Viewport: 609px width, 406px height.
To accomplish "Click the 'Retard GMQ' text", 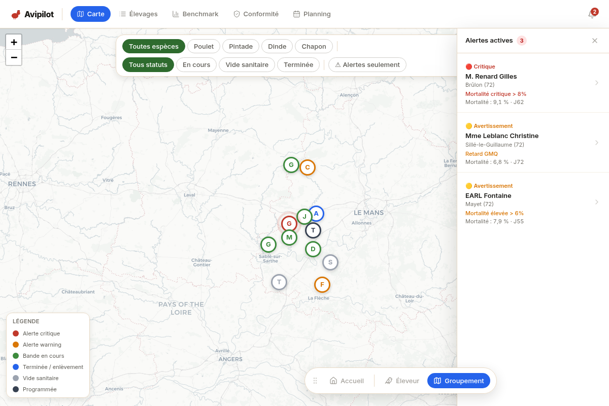I will (482, 154).
